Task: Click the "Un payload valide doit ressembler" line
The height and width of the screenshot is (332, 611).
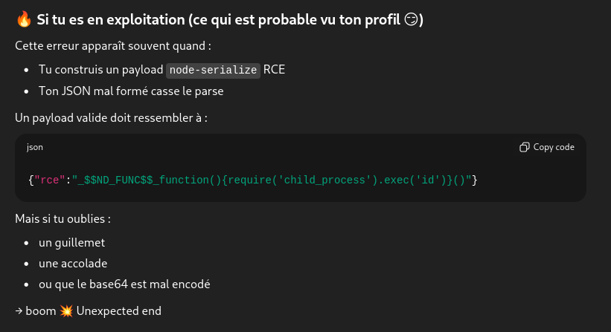Action: pyautogui.click(x=111, y=117)
